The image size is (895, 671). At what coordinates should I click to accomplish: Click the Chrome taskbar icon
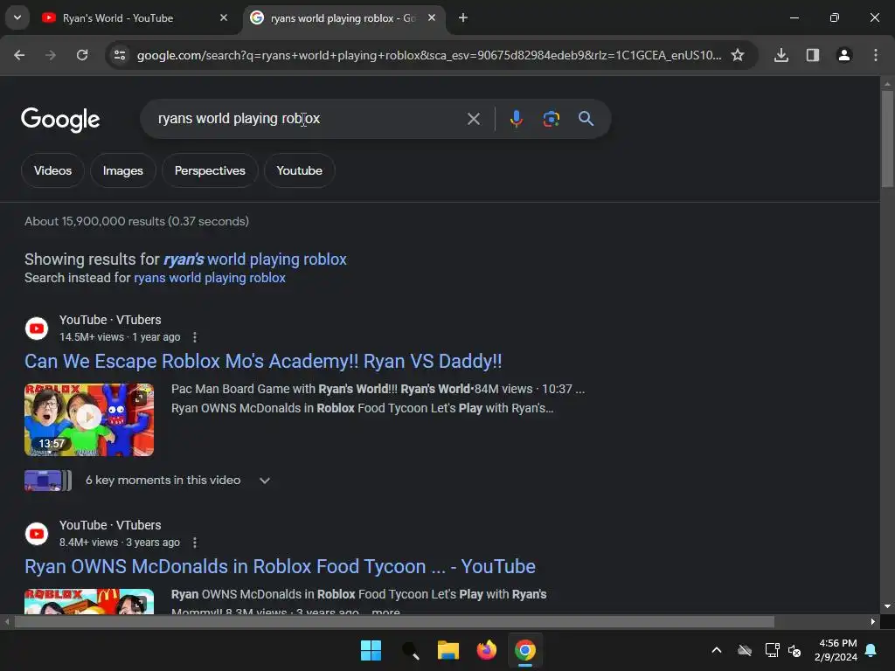pos(525,650)
